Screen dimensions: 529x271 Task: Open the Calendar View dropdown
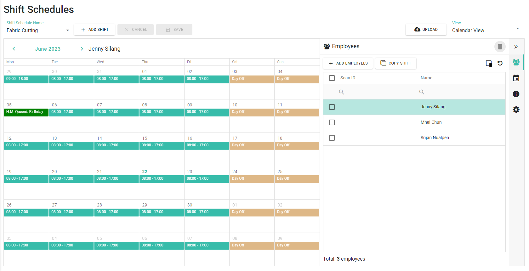pos(486,30)
